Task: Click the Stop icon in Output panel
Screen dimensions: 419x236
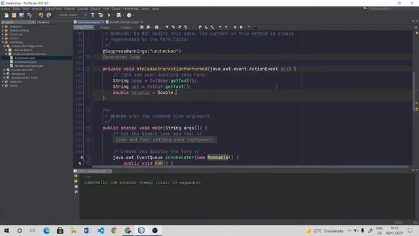Action: (x=76, y=186)
